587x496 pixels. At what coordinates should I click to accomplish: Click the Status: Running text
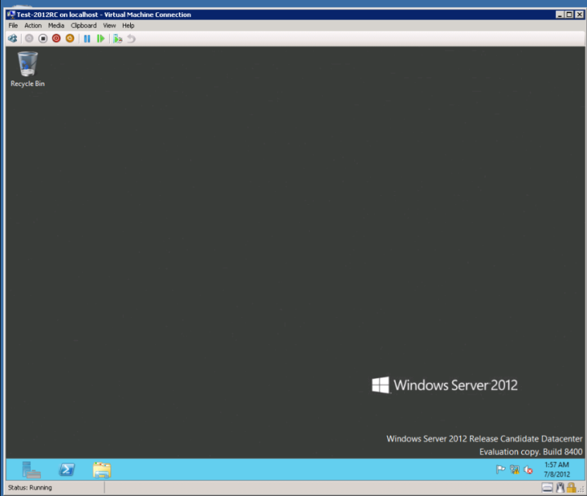(x=30, y=487)
